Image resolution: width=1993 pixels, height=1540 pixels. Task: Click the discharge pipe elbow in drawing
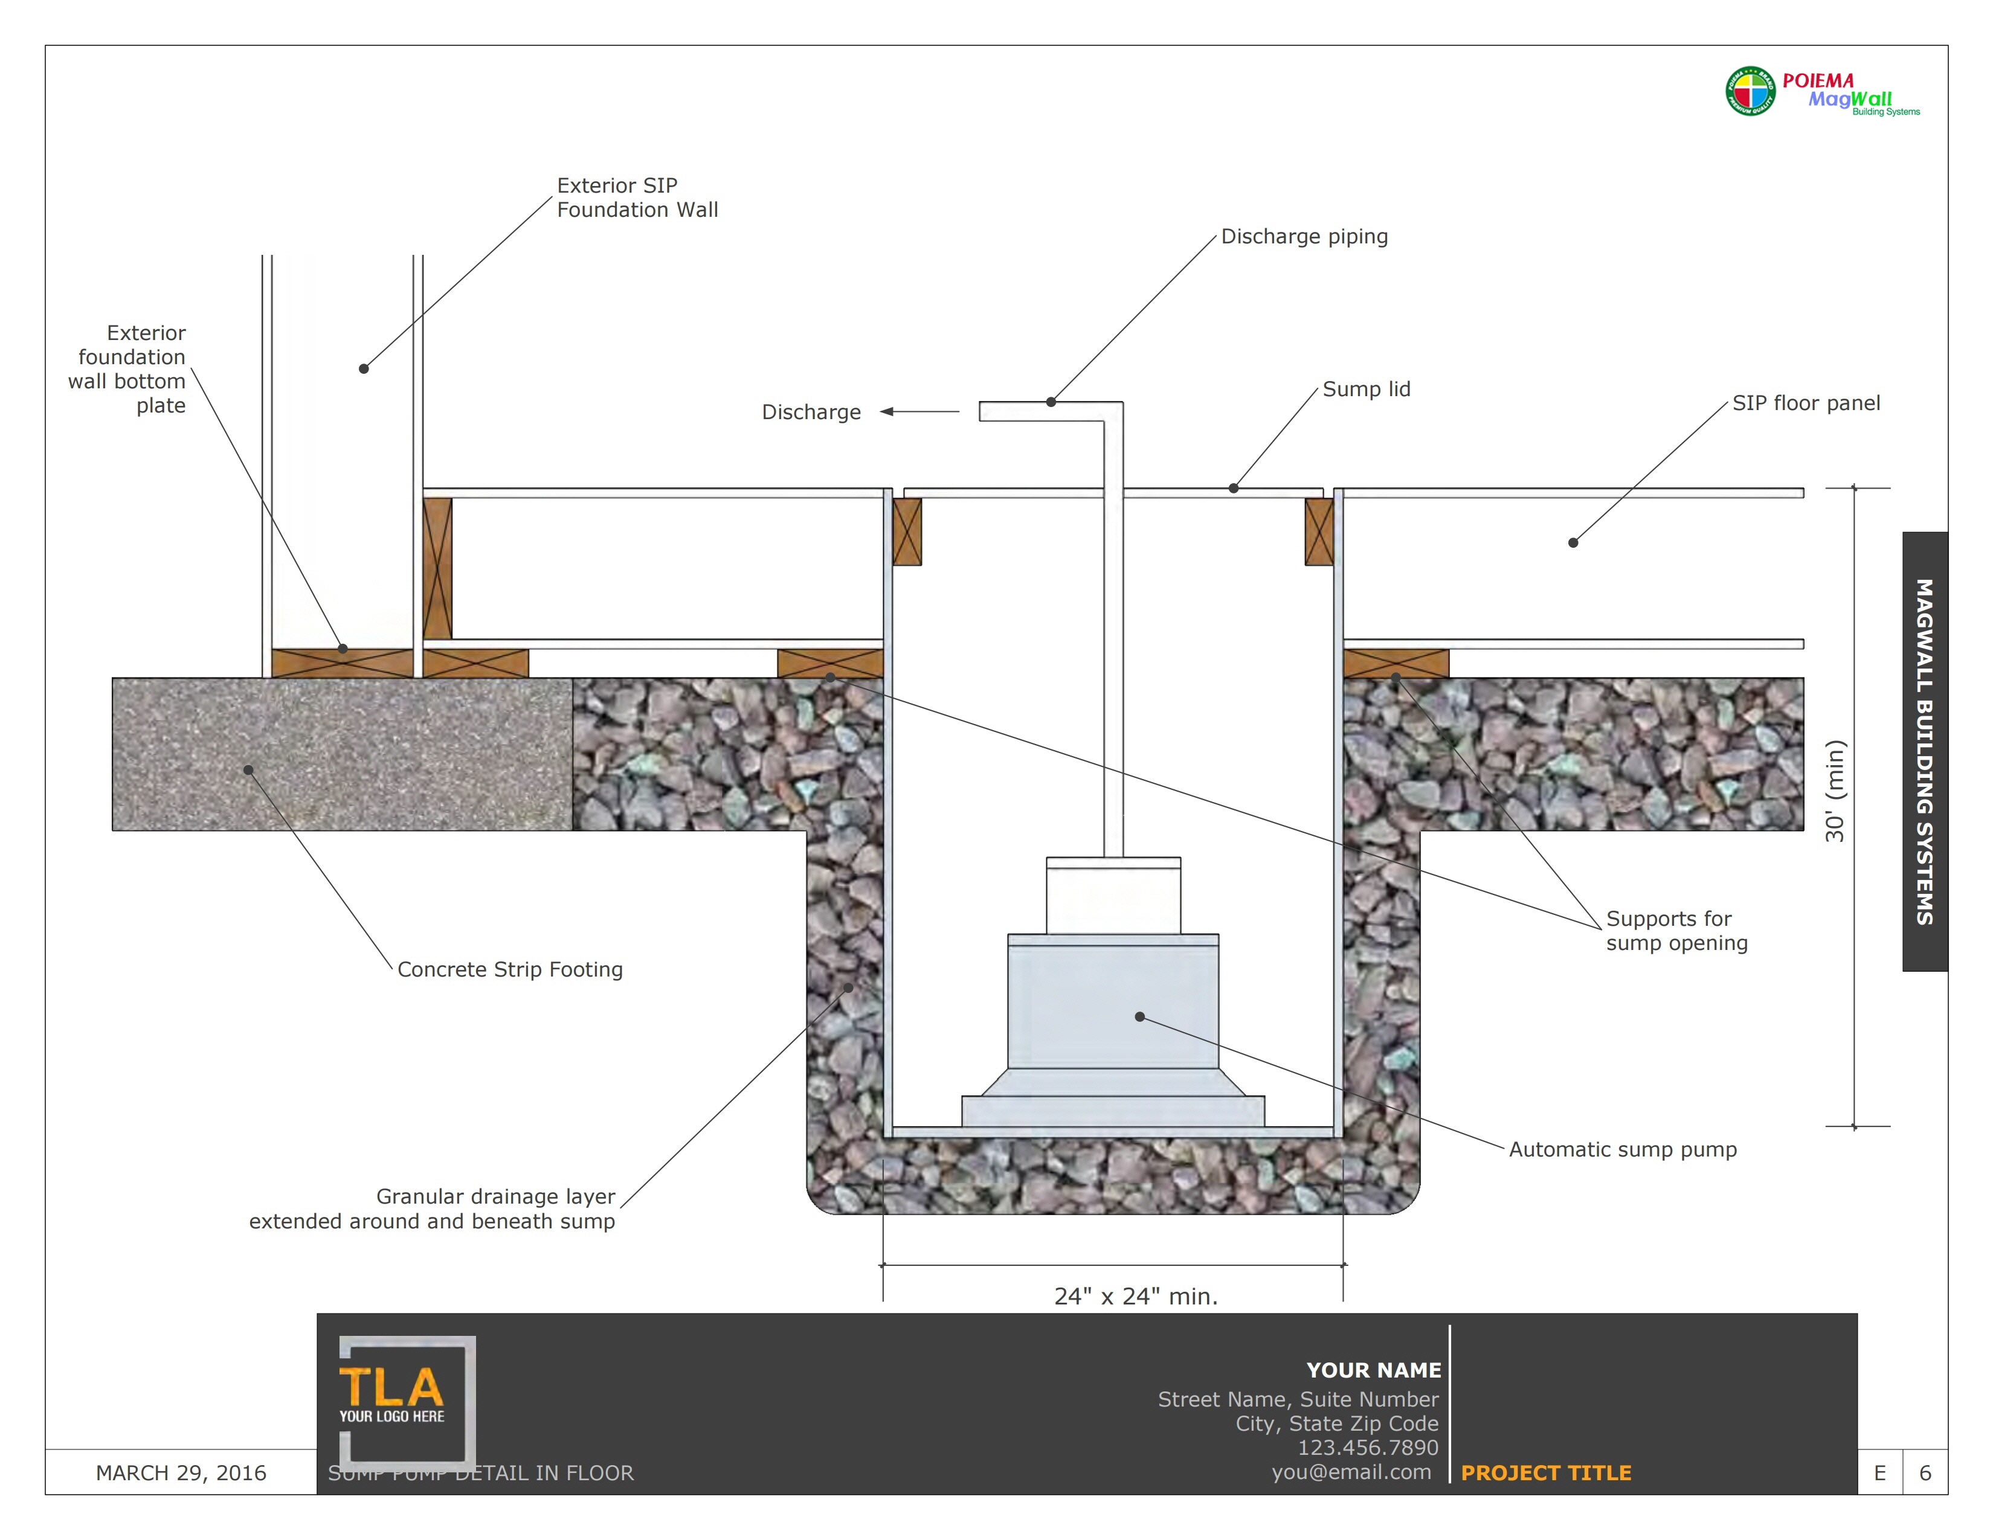[x=1113, y=411]
